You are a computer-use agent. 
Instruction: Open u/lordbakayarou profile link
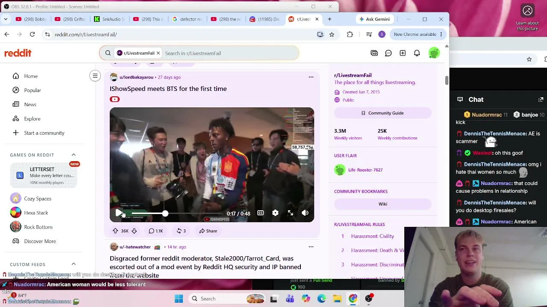pos(136,77)
